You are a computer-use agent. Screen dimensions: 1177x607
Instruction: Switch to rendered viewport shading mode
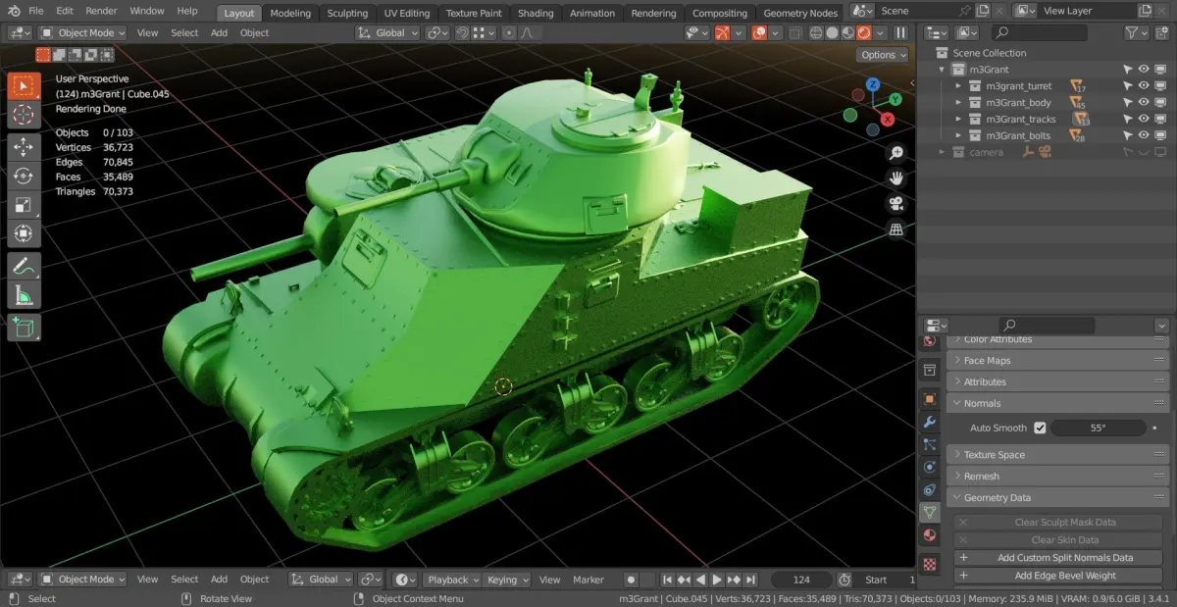coord(864,32)
